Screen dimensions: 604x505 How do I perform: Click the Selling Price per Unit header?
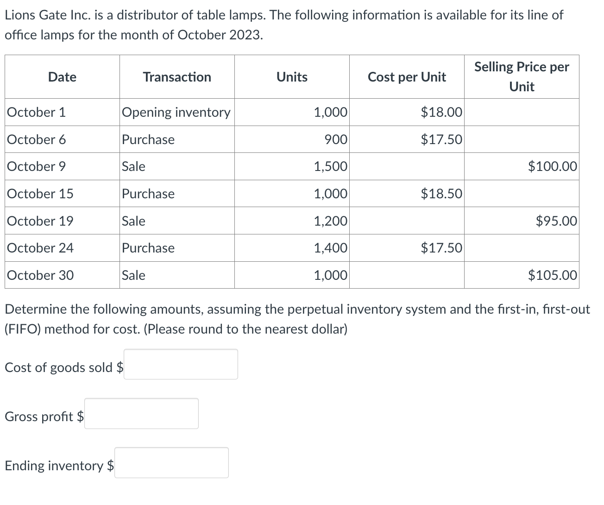pos(522,77)
